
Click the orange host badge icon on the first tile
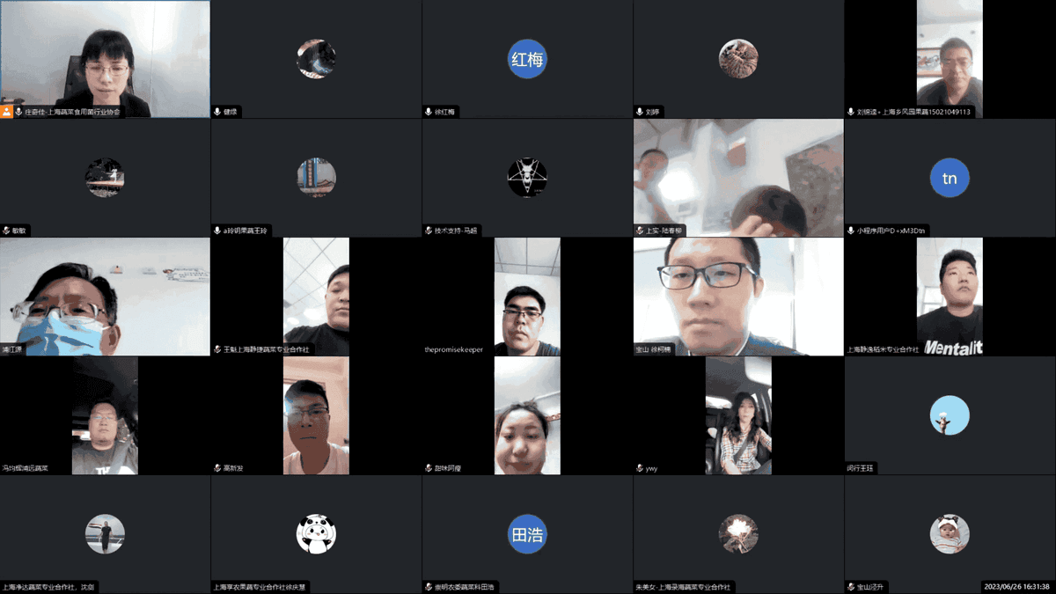click(7, 112)
